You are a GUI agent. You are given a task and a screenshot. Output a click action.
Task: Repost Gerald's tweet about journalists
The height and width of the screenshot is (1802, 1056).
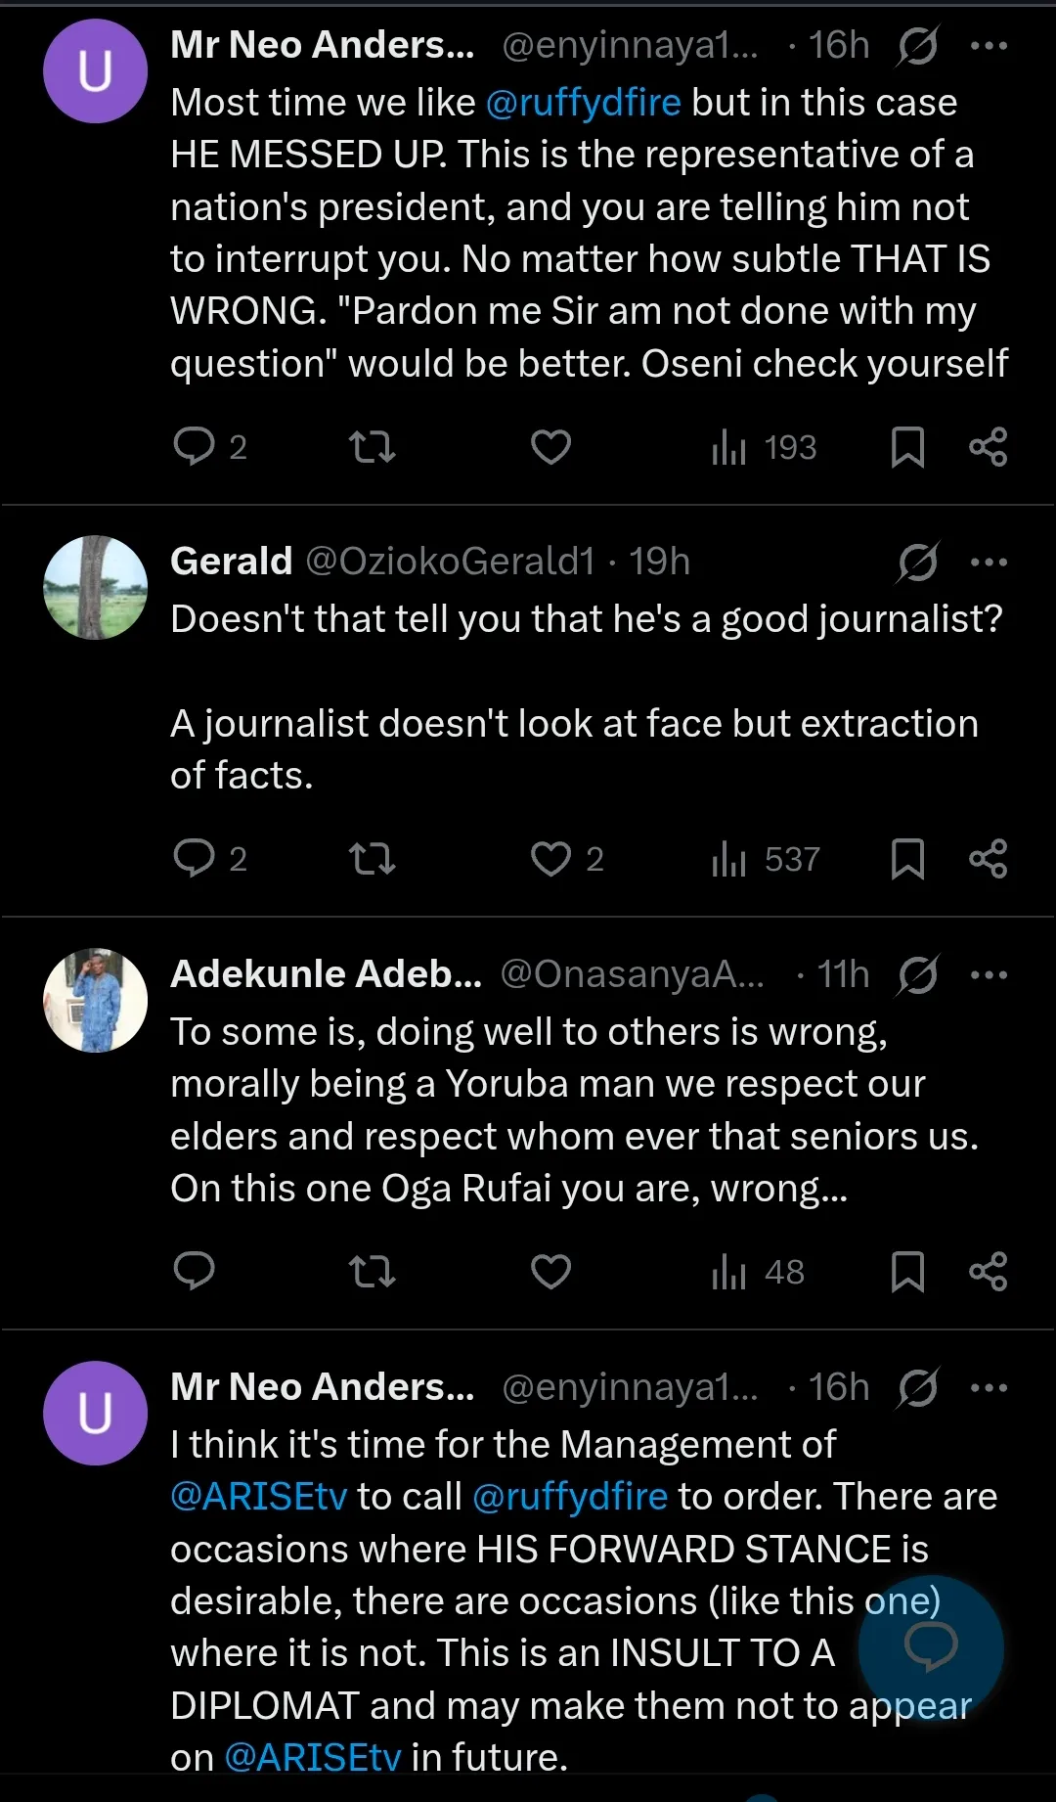tap(372, 859)
